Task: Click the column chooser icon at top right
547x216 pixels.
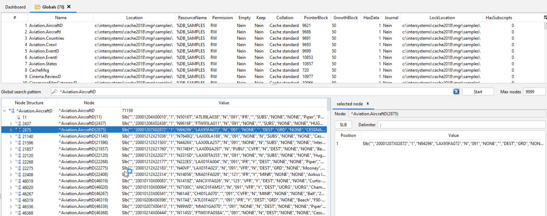Action: tap(545, 17)
